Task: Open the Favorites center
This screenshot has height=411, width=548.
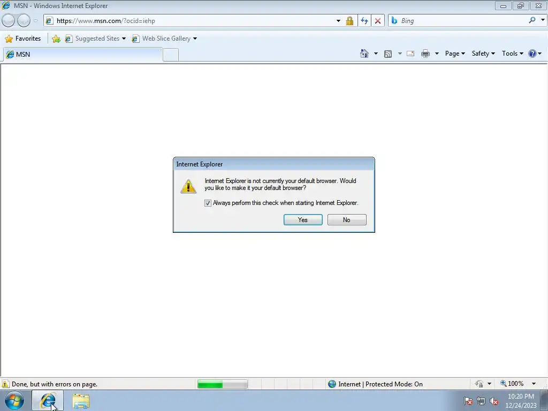Action: point(23,39)
